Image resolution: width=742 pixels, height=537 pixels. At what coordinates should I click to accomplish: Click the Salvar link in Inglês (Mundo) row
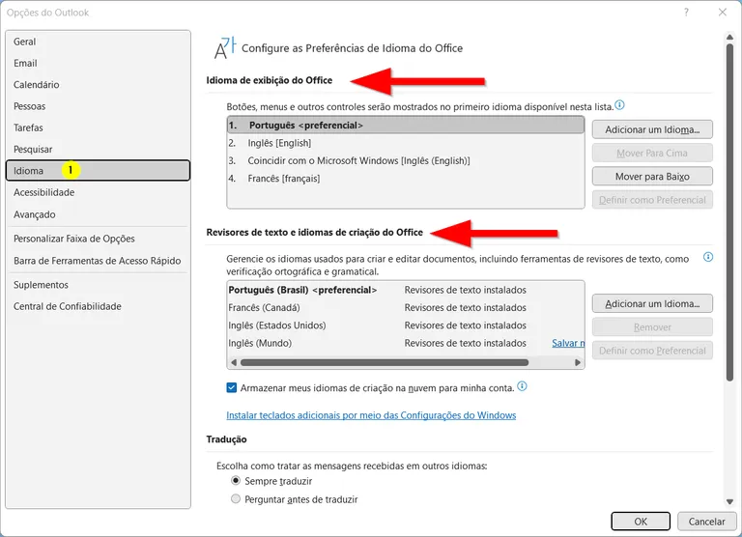(x=568, y=343)
